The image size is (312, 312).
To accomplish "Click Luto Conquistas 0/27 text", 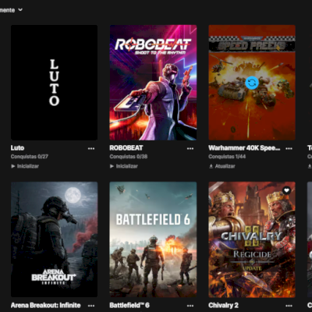I will point(30,157).
